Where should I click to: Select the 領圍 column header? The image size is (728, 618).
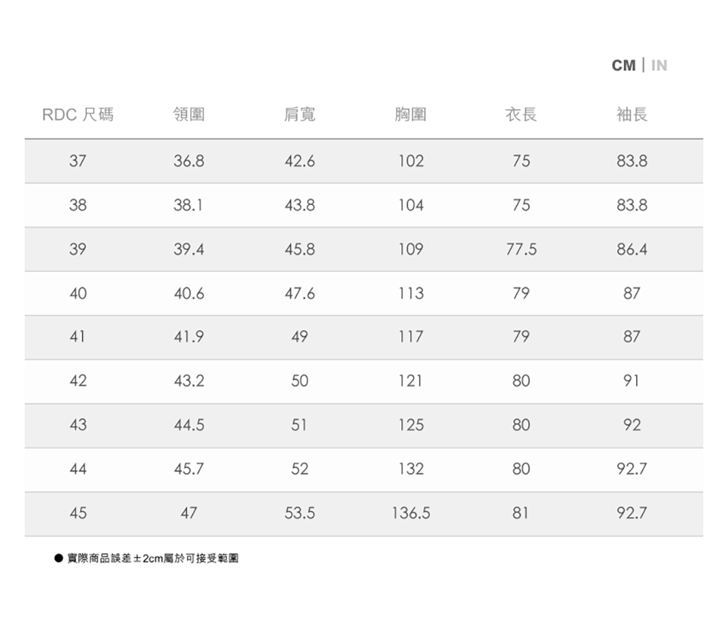pos(189,114)
